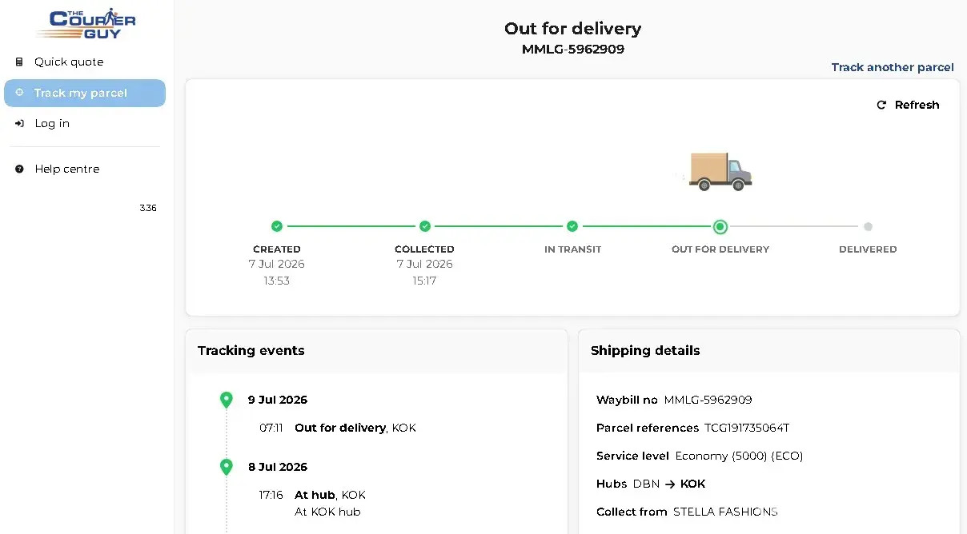Click the Collected step checkmark

coord(424,226)
